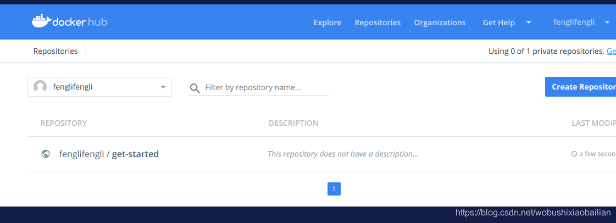Click the namespace selector caret arrow
This screenshot has height=223, width=616.
click(163, 87)
